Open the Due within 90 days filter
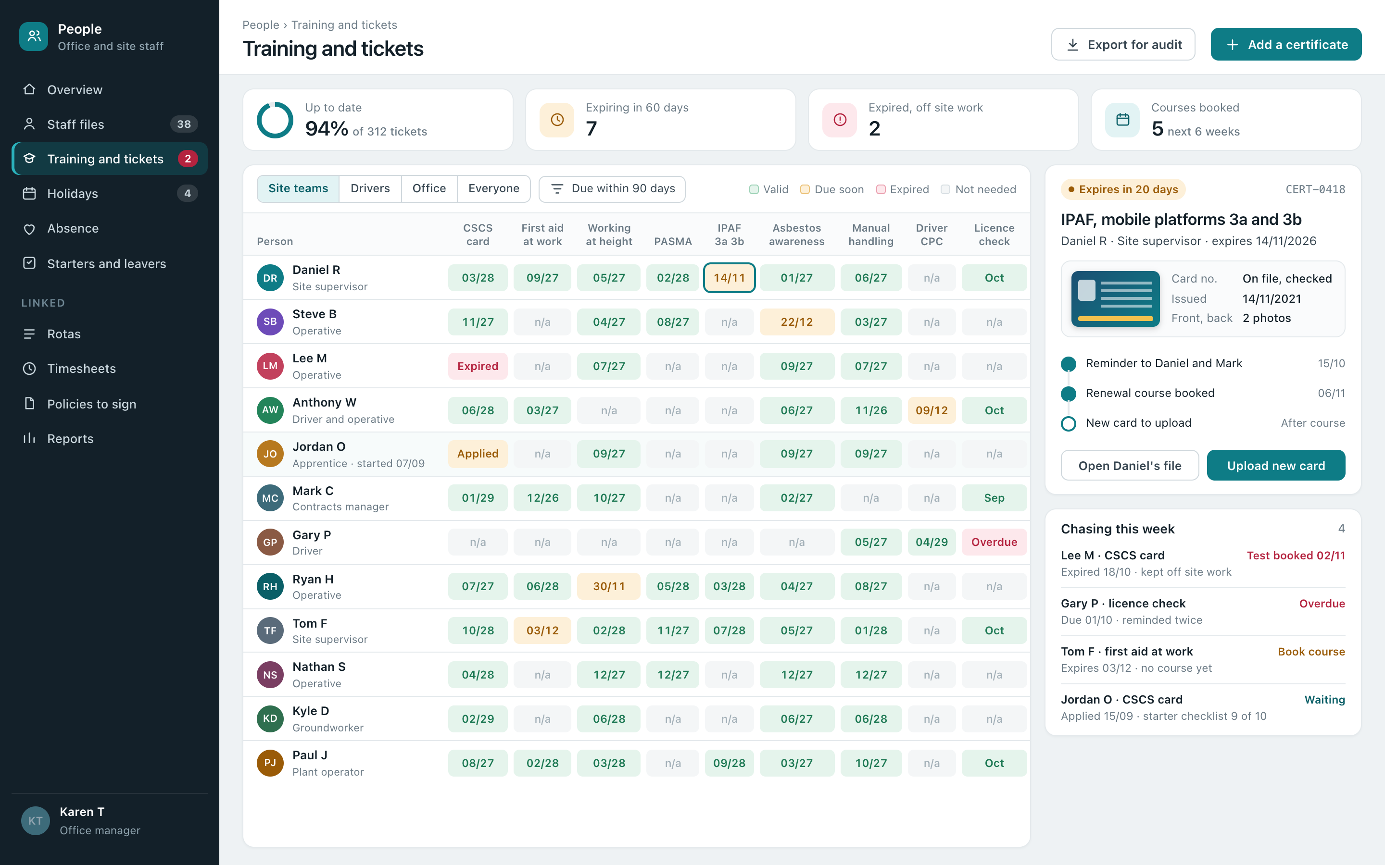The width and height of the screenshot is (1385, 865). (612, 189)
